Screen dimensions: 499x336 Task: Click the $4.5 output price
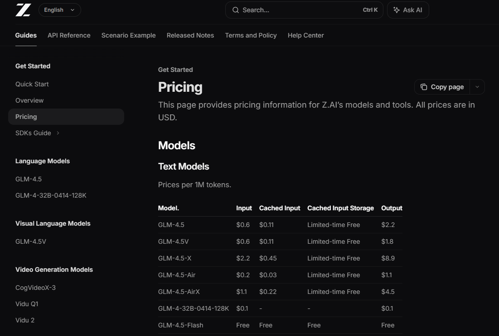pos(388,292)
